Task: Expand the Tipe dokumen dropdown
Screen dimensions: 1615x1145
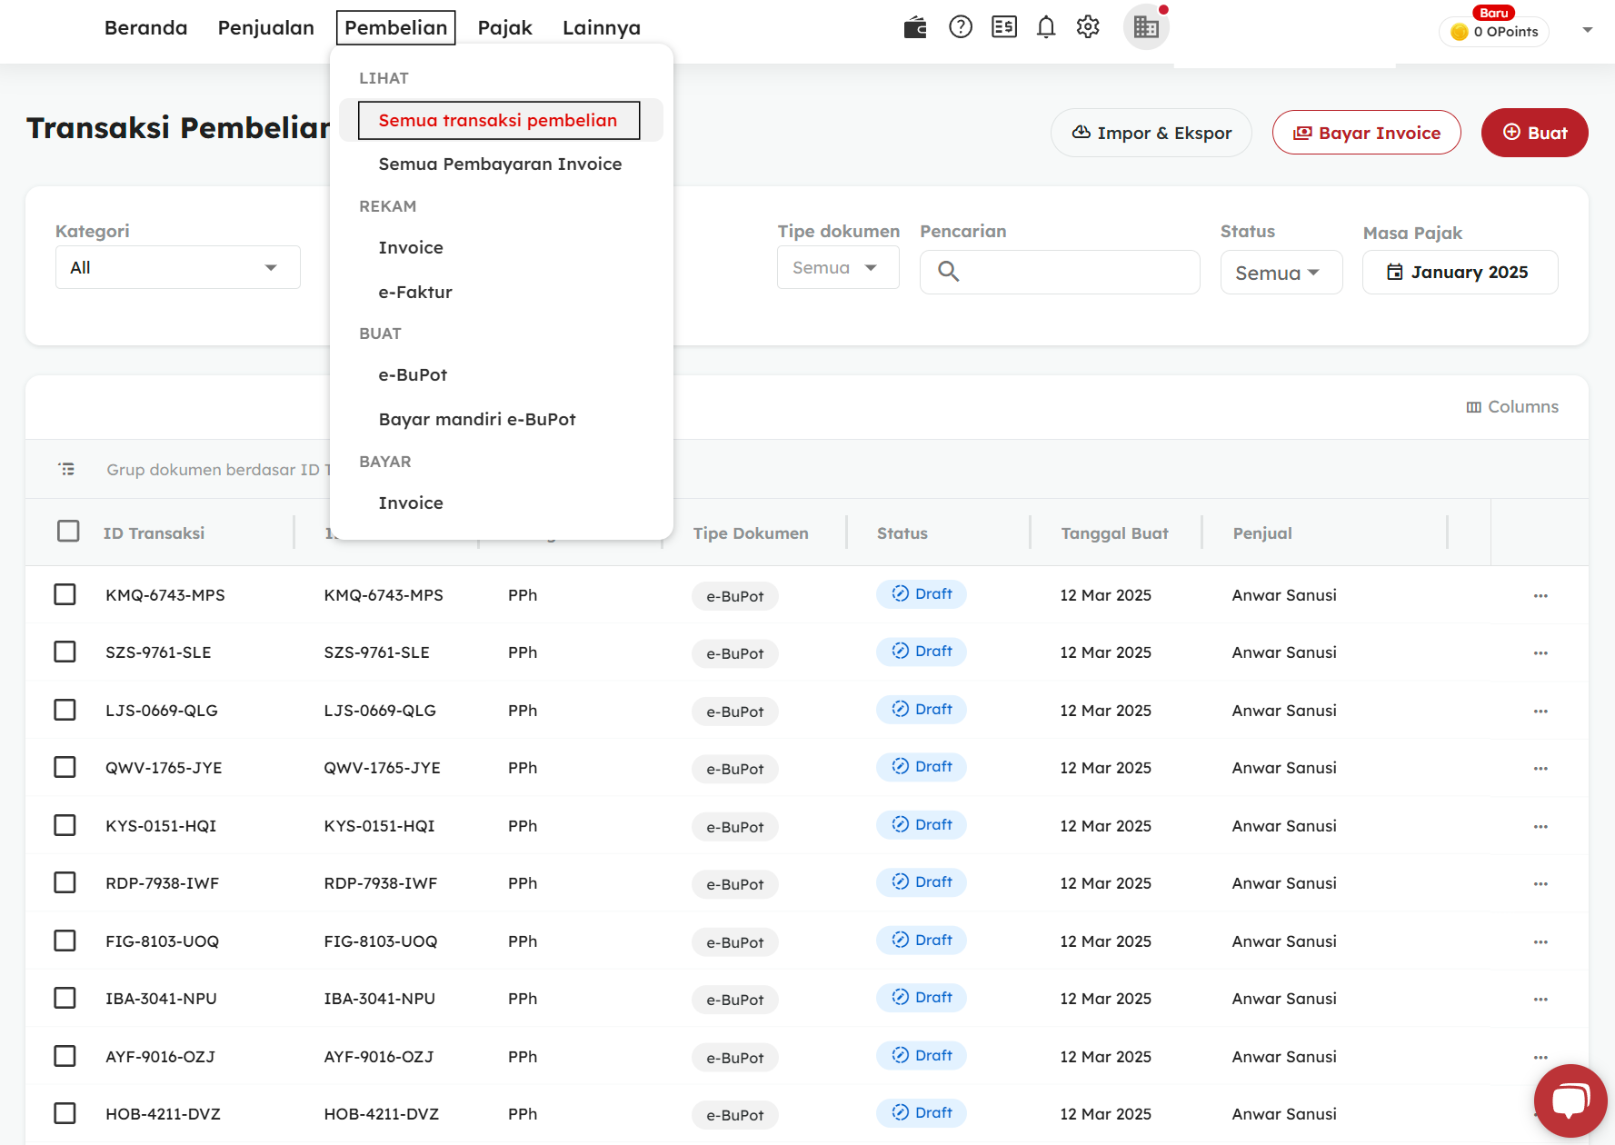Action: click(x=837, y=268)
